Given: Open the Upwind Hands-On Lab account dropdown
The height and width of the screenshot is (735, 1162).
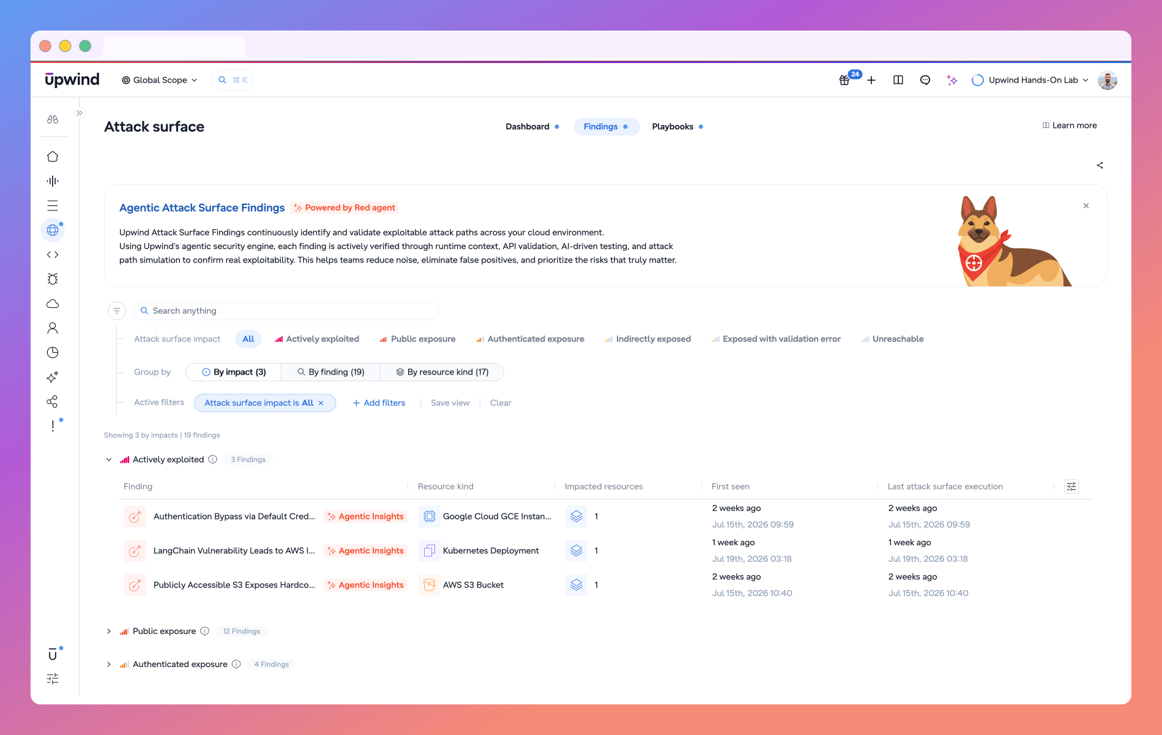Looking at the screenshot, I should pyautogui.click(x=1030, y=80).
